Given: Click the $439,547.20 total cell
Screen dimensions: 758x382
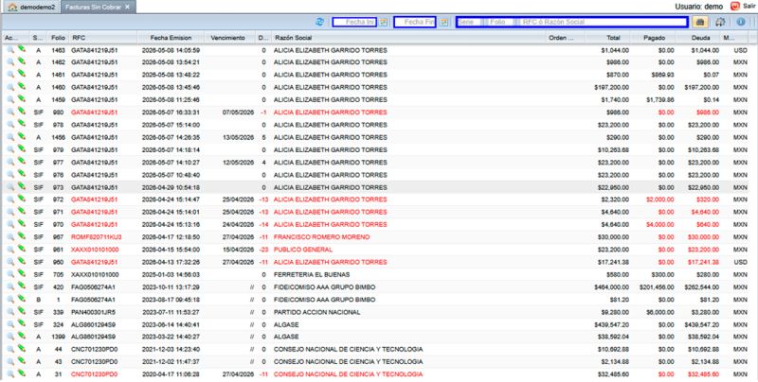Looking at the screenshot, I should [611, 324].
